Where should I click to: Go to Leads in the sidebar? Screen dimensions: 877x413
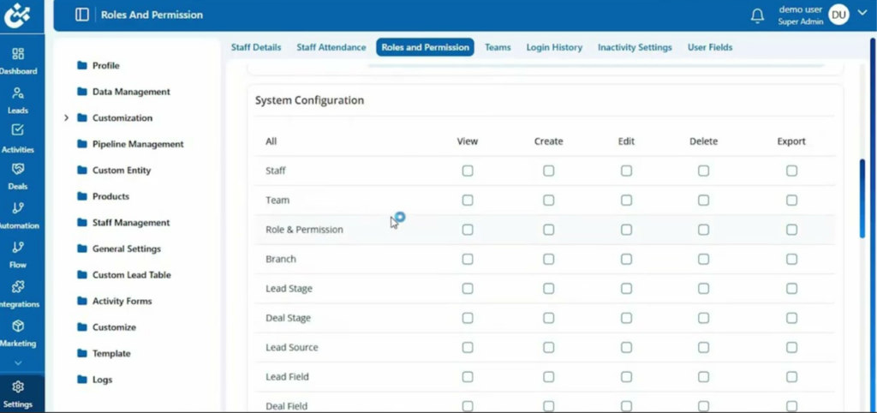(x=18, y=93)
